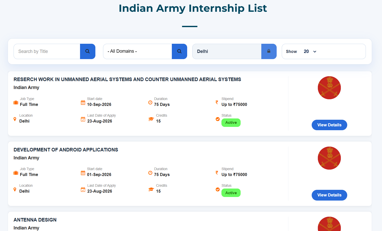Click 75 Days duration in Android Applications card
The image size is (382, 231).
pos(162,174)
